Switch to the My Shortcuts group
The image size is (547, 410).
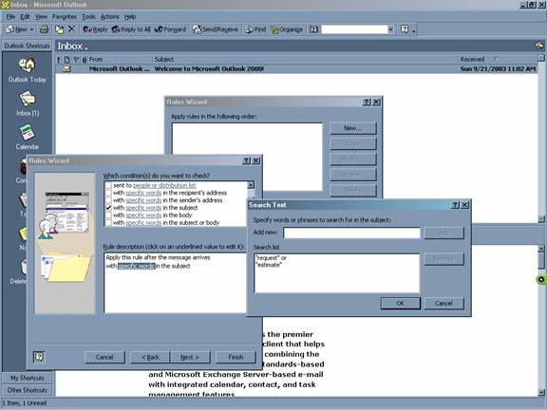(x=28, y=378)
